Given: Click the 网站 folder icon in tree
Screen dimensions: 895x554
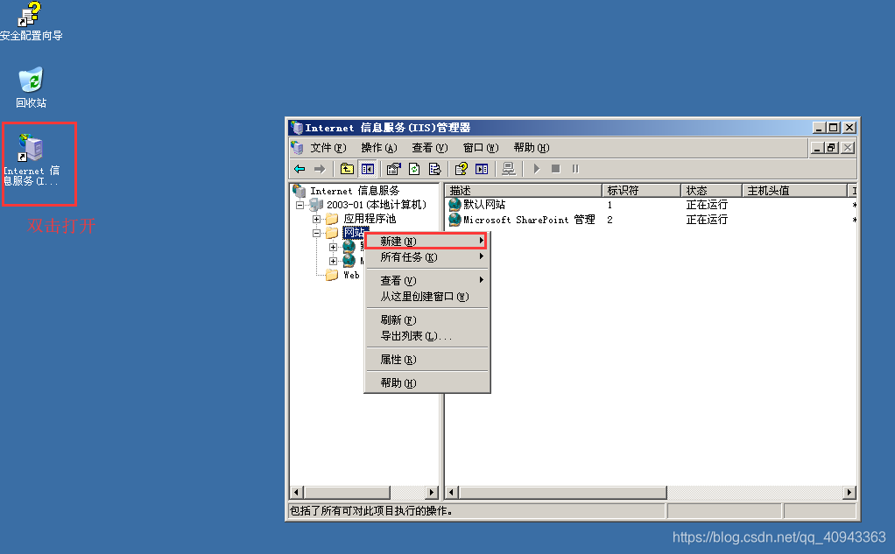Looking at the screenshot, I should (332, 233).
